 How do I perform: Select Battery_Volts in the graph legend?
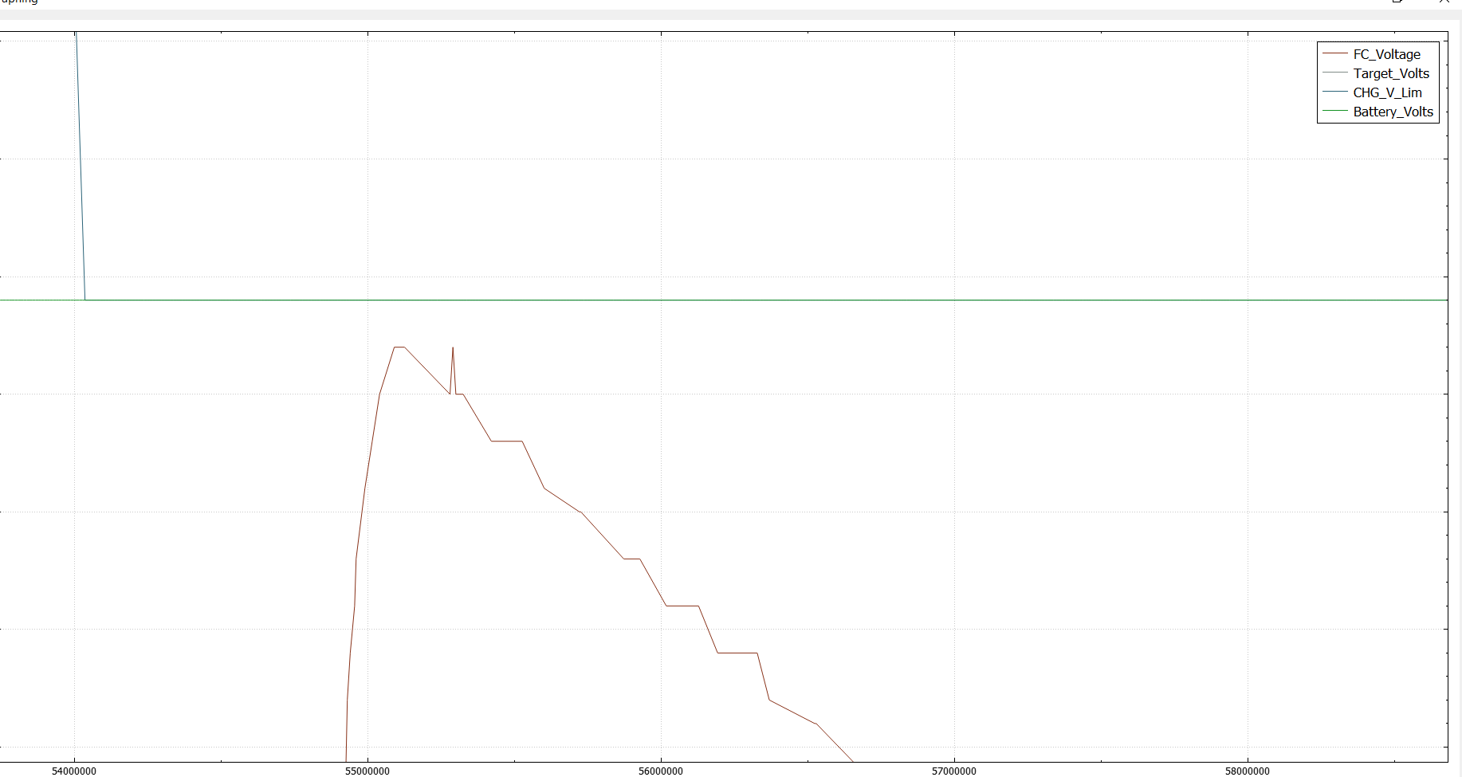(x=1393, y=112)
